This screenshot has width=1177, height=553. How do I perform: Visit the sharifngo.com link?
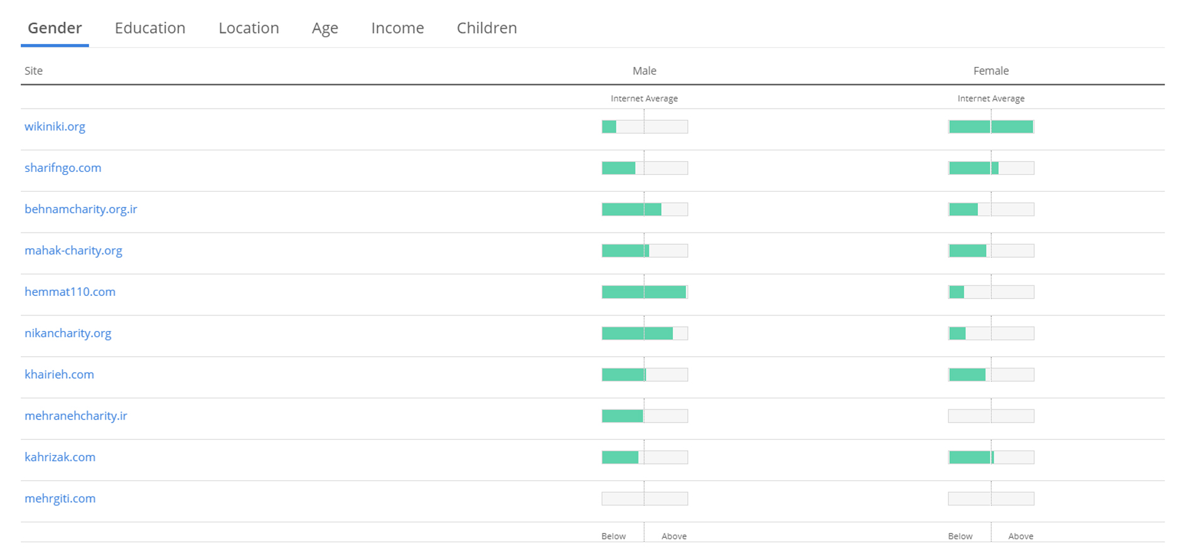point(63,168)
